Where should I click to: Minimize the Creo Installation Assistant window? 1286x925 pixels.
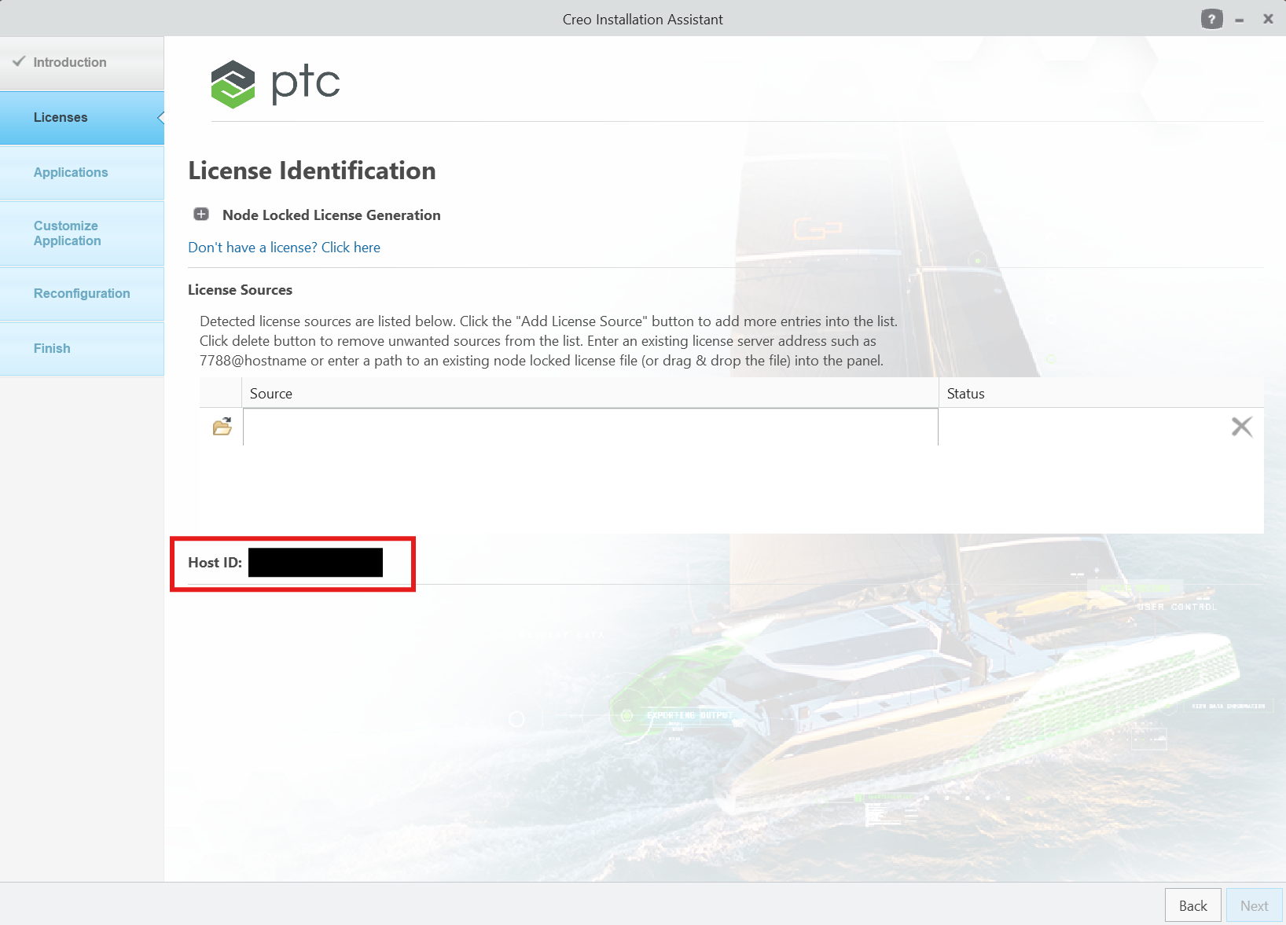[1240, 20]
